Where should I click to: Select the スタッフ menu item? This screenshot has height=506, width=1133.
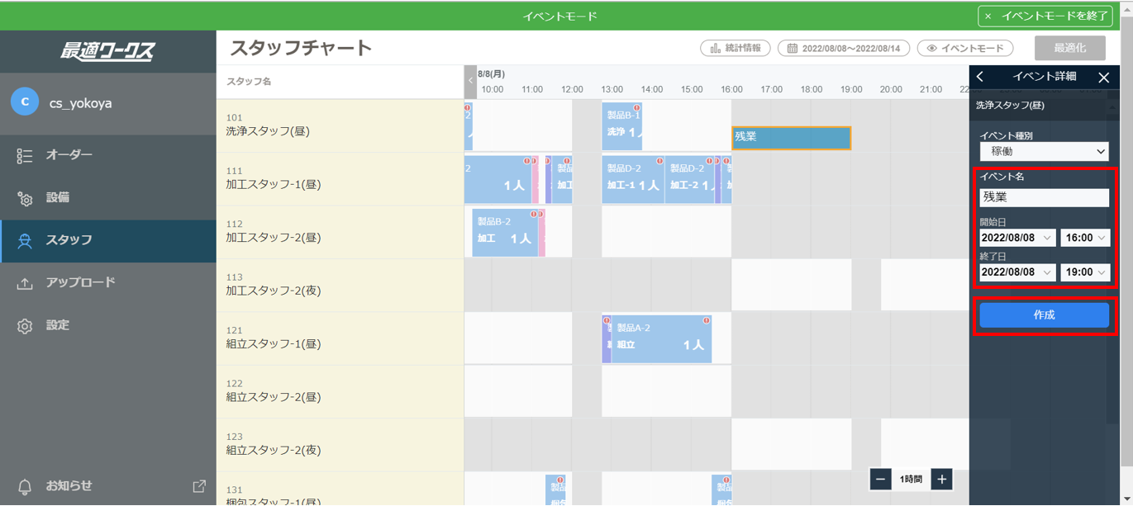tap(107, 241)
